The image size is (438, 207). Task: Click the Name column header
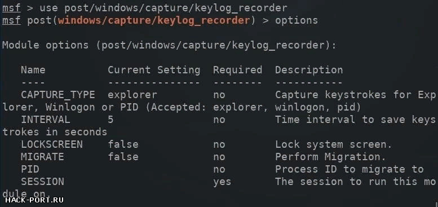click(x=33, y=70)
